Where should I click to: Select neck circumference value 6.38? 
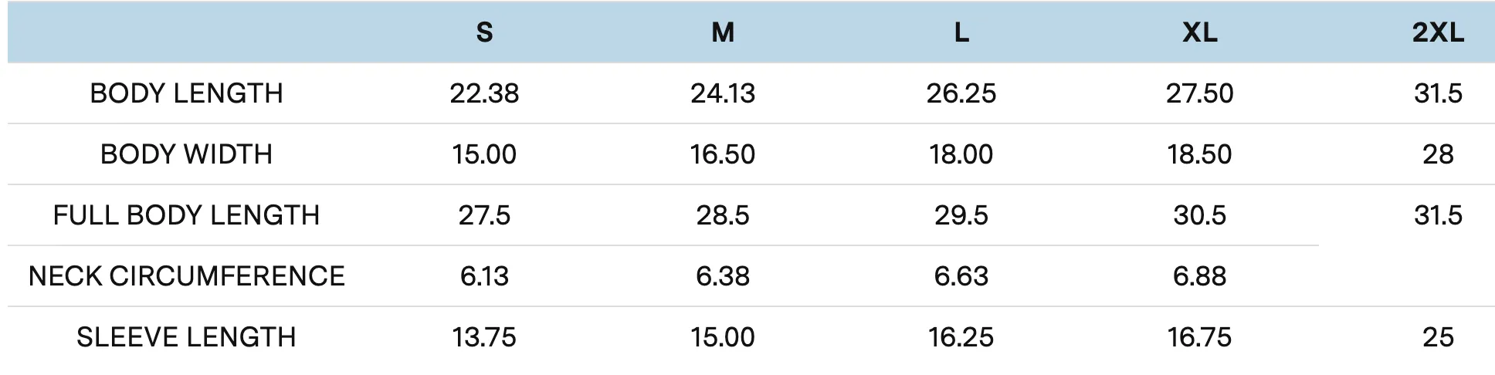(x=723, y=276)
